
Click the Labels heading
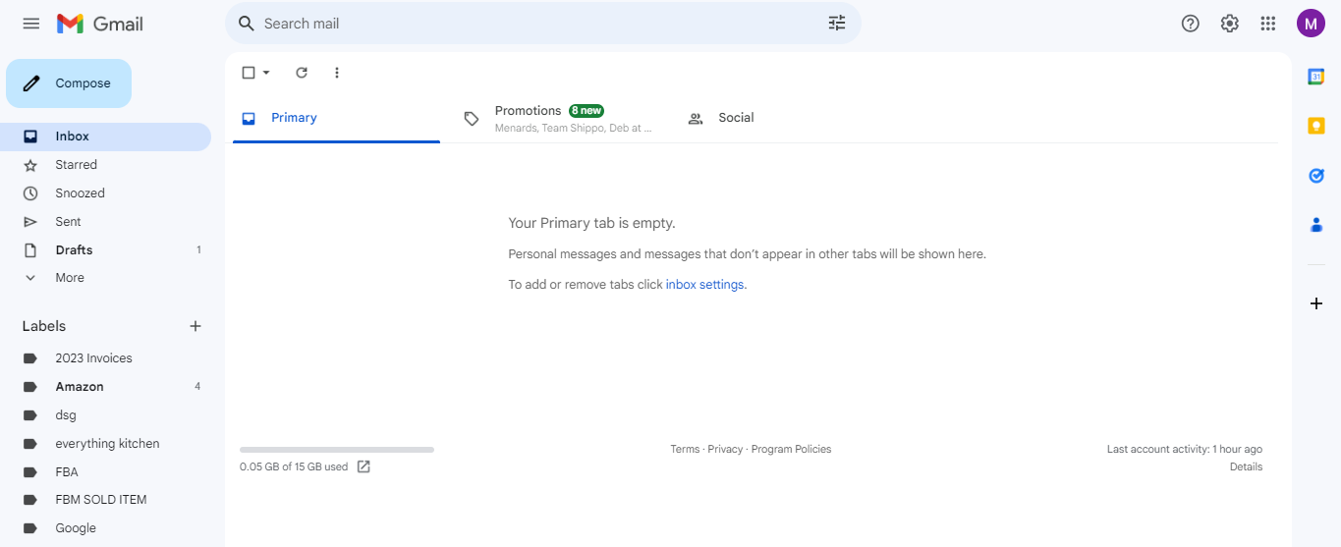pyautogui.click(x=44, y=326)
